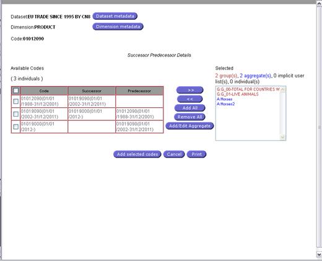The width and height of the screenshot is (322, 261).
Task: Check the box for code 01012090 row
Action: coord(15,101)
